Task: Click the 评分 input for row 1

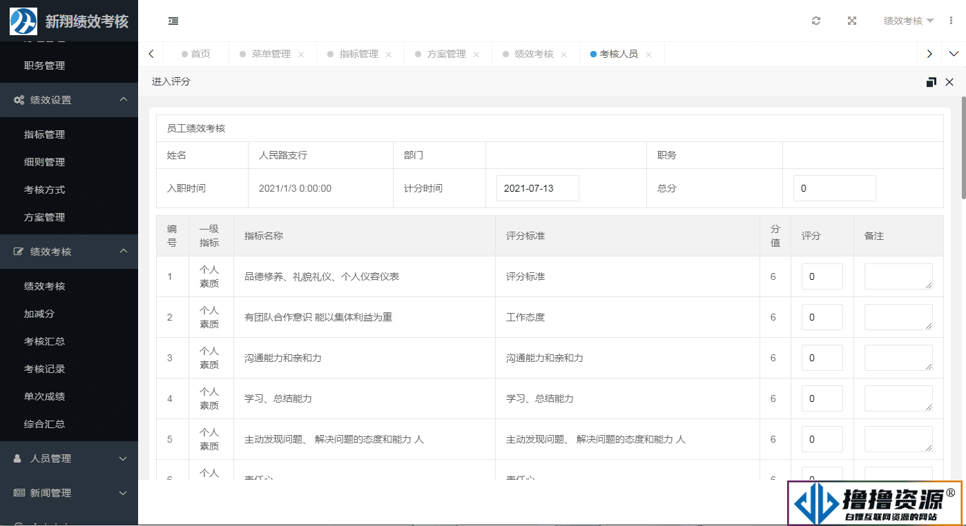Action: pos(822,276)
